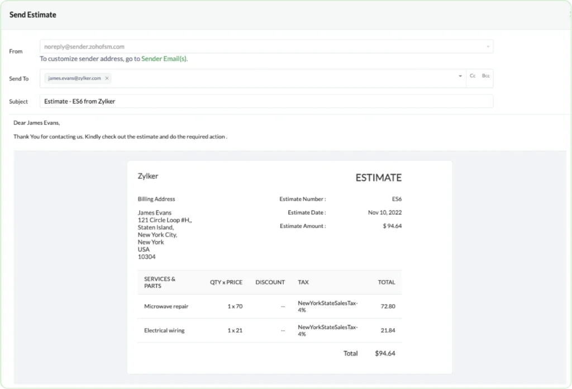This screenshot has height=389, width=572.
Task: Add a Cc recipient
Action: pos(473,75)
